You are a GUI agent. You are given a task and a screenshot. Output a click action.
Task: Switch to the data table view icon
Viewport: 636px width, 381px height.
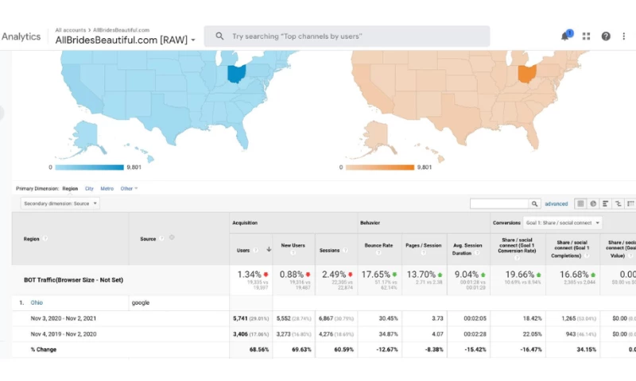pyautogui.click(x=580, y=204)
